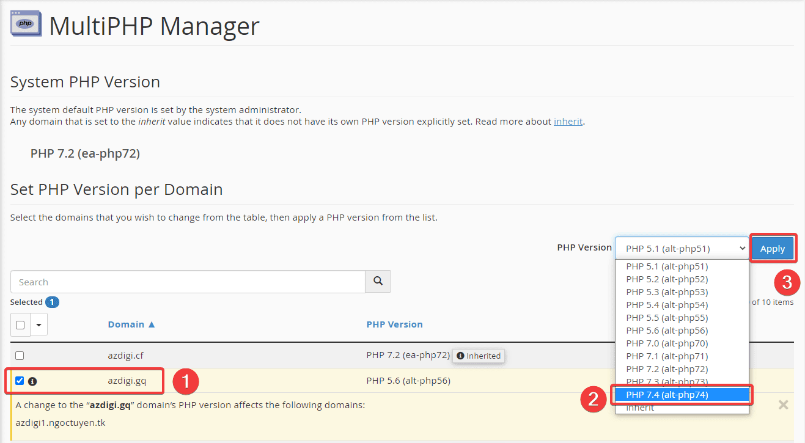
Task: Choose PHP 5.6 (alt-php56) from the list
Action: coord(667,331)
